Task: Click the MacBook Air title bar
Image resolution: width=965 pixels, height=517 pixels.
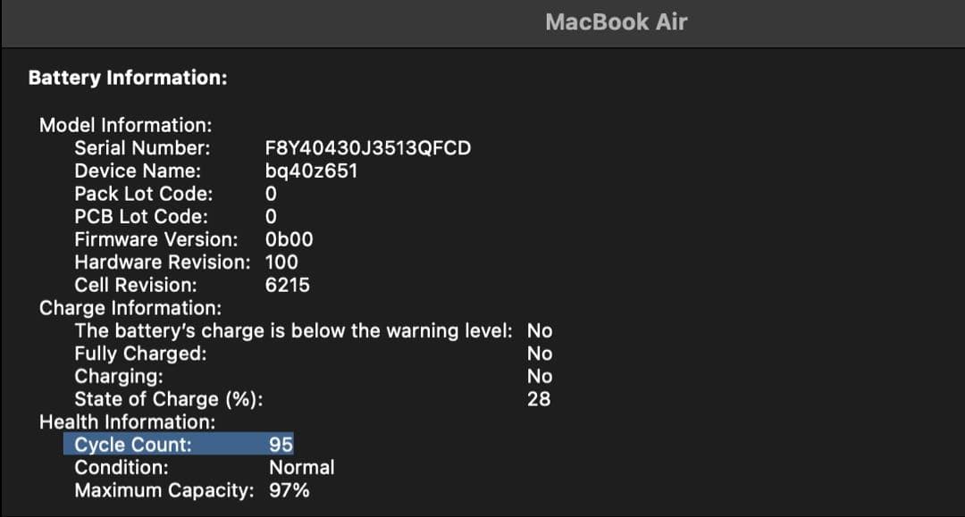Action: tap(614, 22)
